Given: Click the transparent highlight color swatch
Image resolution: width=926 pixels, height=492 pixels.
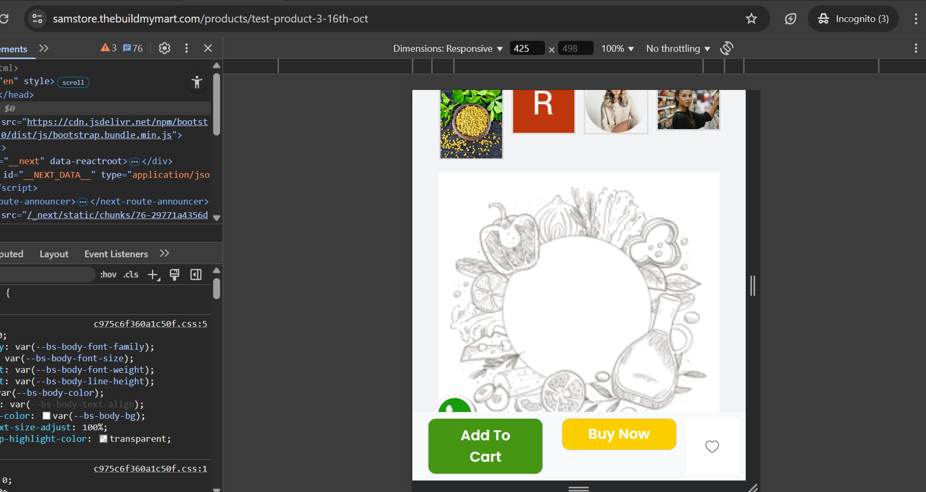Looking at the screenshot, I should coord(103,439).
